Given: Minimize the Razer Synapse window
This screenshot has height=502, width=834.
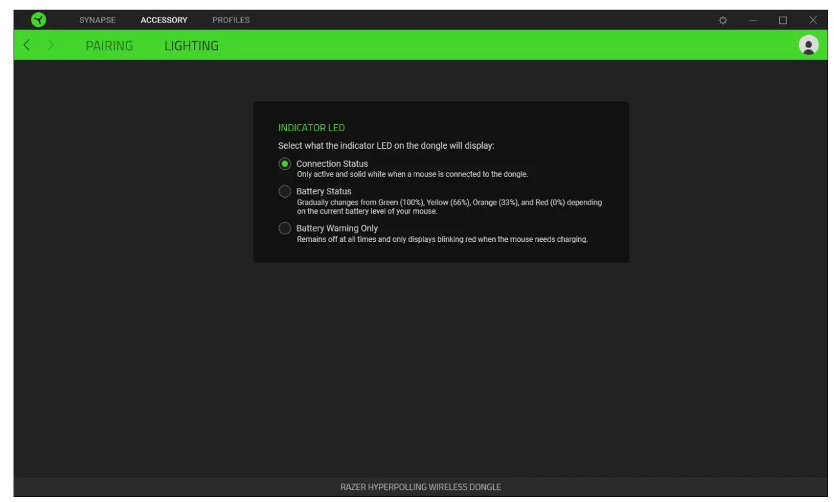Looking at the screenshot, I should [x=753, y=21].
